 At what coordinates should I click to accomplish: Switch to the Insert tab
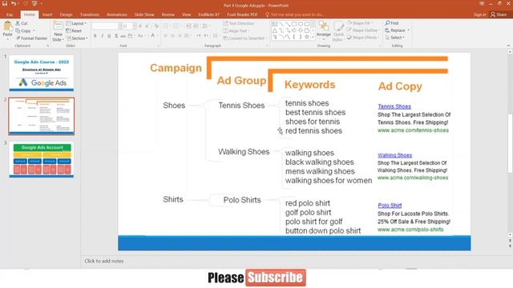(47, 14)
